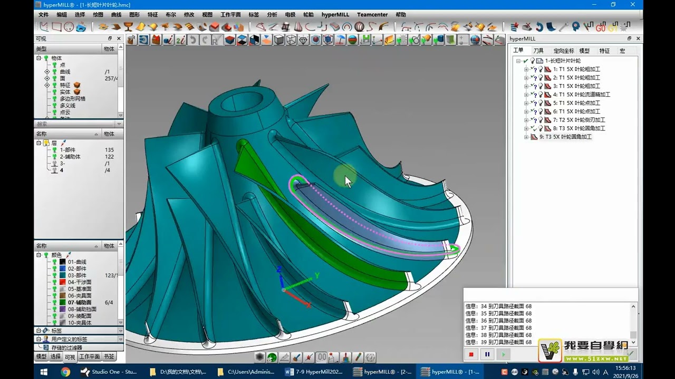Viewport: 675px width, 379px height.
Task: Open the 分析 menu
Action: pos(272,15)
